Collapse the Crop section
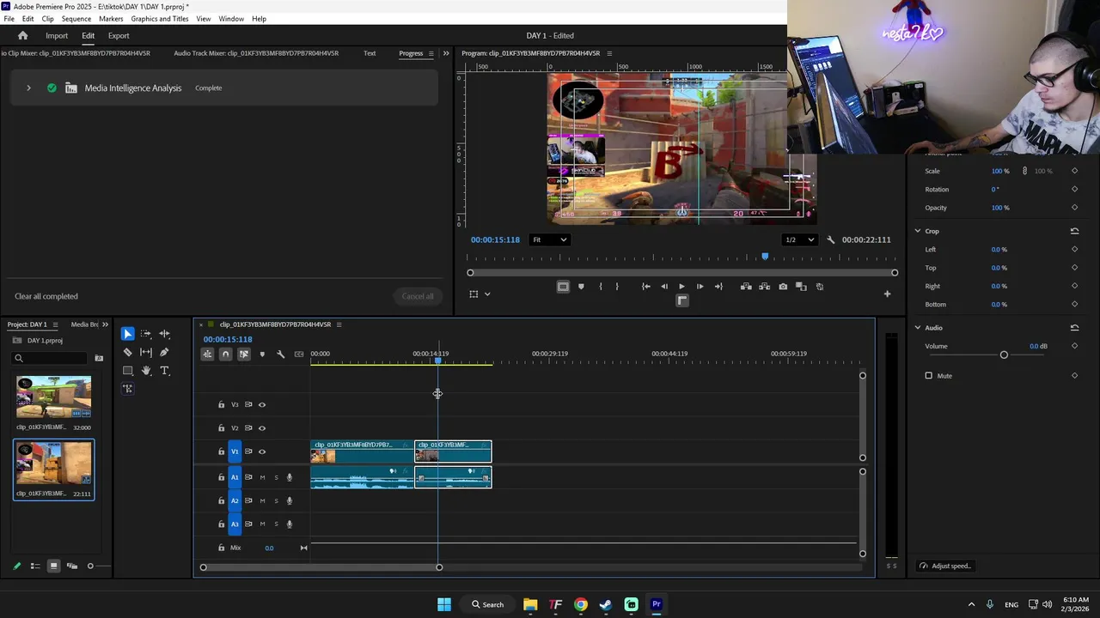 pos(918,231)
